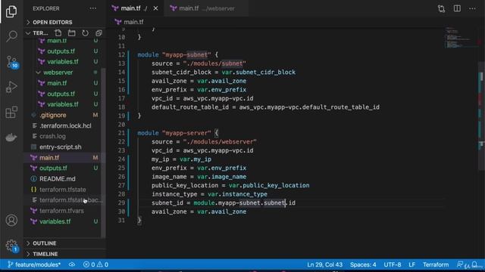Open the editor more actions menu
Screen dimensions: 485x272
[x=472, y=8]
